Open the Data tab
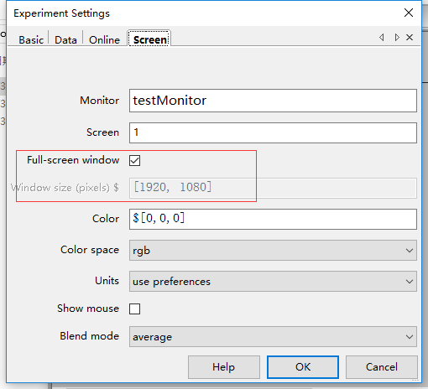Screen dimensions: 428x389 (65, 39)
